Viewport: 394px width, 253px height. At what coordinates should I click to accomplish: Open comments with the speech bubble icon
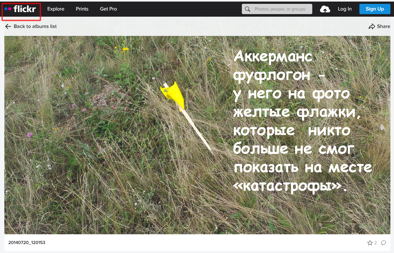(383, 243)
